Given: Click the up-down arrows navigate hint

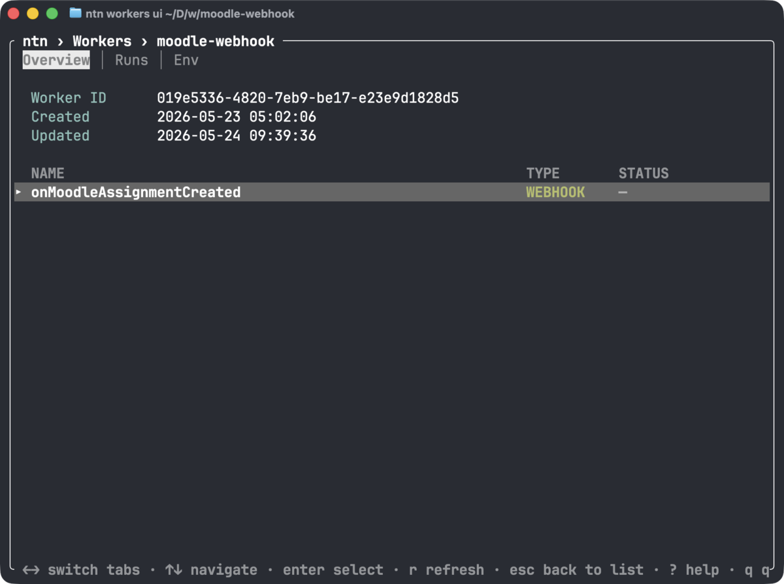Looking at the screenshot, I should (211, 570).
